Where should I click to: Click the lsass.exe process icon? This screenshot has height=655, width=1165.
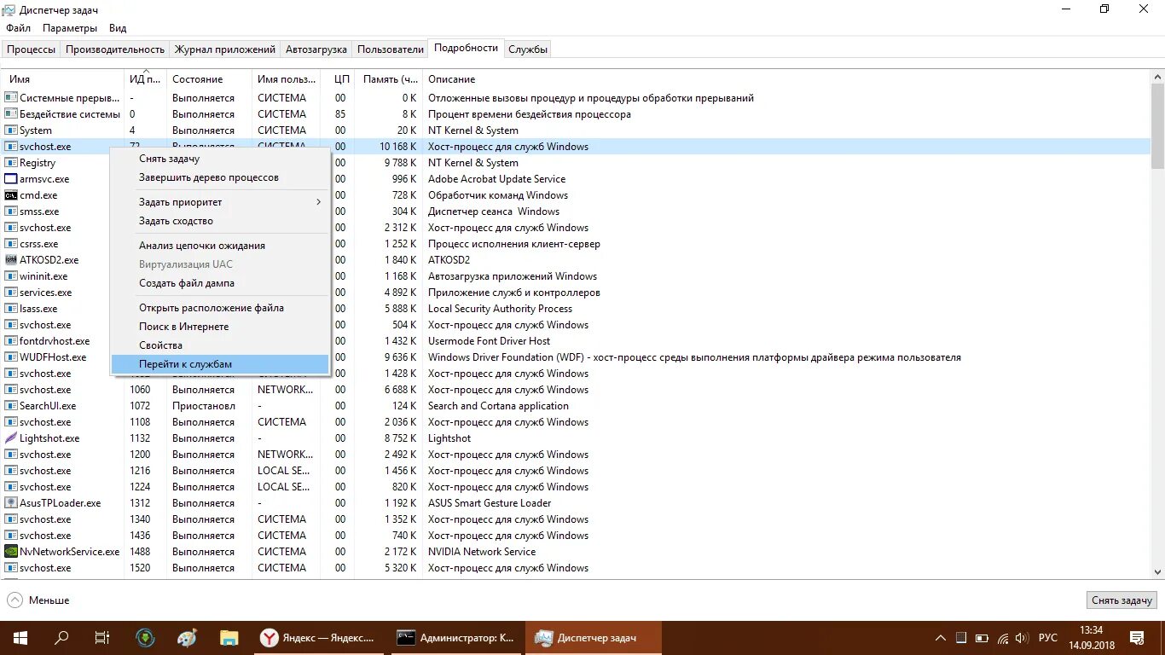pyautogui.click(x=11, y=309)
